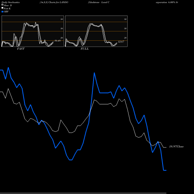Click the blue OBV legend swatch

click(x=2, y=12)
